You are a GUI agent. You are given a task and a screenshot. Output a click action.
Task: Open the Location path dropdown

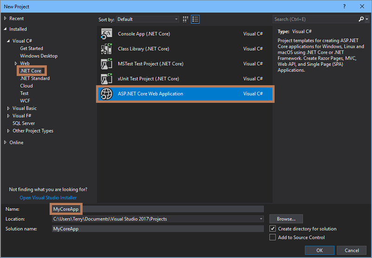click(261, 219)
